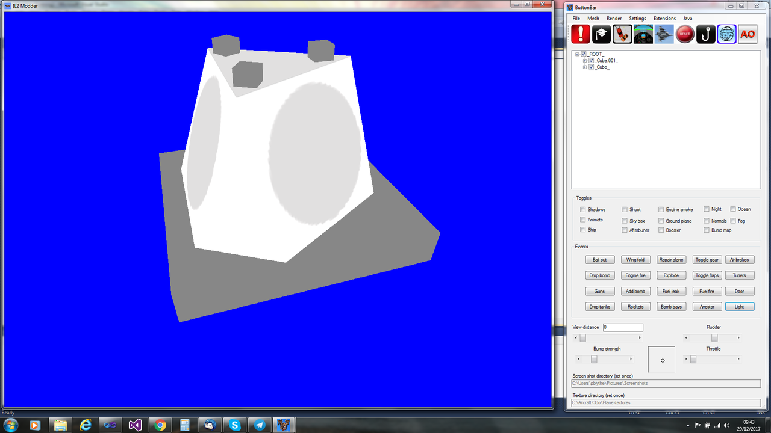
Task: Collapse the _ROOT_ tree node
Action: [577, 54]
